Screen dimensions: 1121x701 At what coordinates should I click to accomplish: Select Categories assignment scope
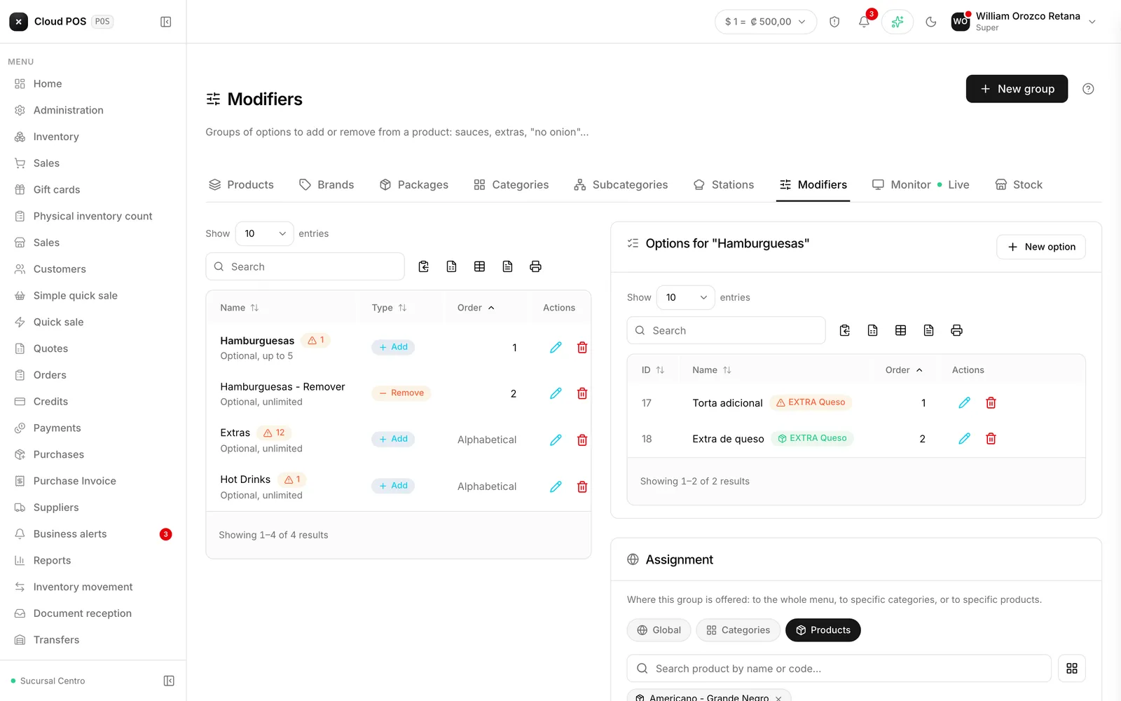pyautogui.click(x=738, y=630)
